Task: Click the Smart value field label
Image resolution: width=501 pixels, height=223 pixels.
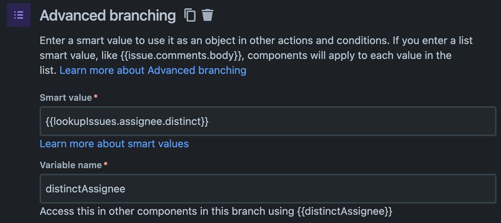Action: [x=66, y=97]
